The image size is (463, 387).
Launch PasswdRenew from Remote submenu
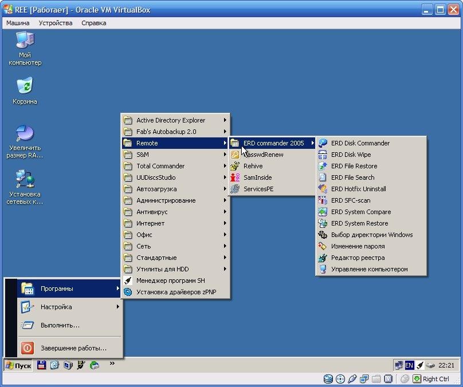pos(272,155)
